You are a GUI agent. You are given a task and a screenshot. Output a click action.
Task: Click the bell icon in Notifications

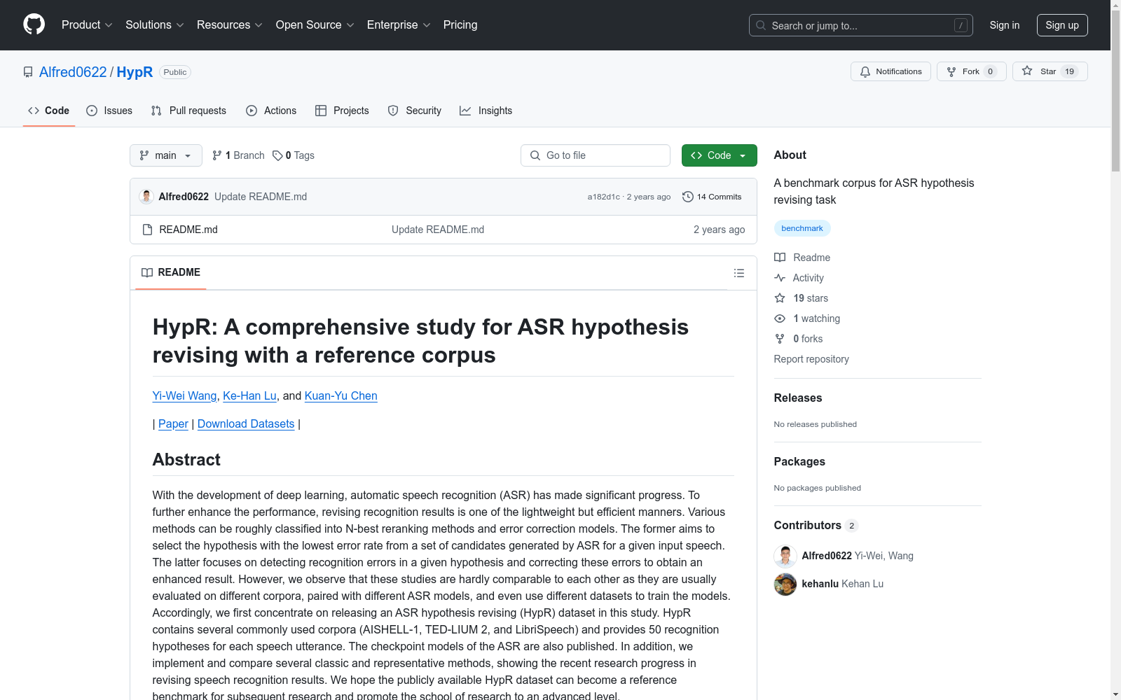tap(865, 71)
